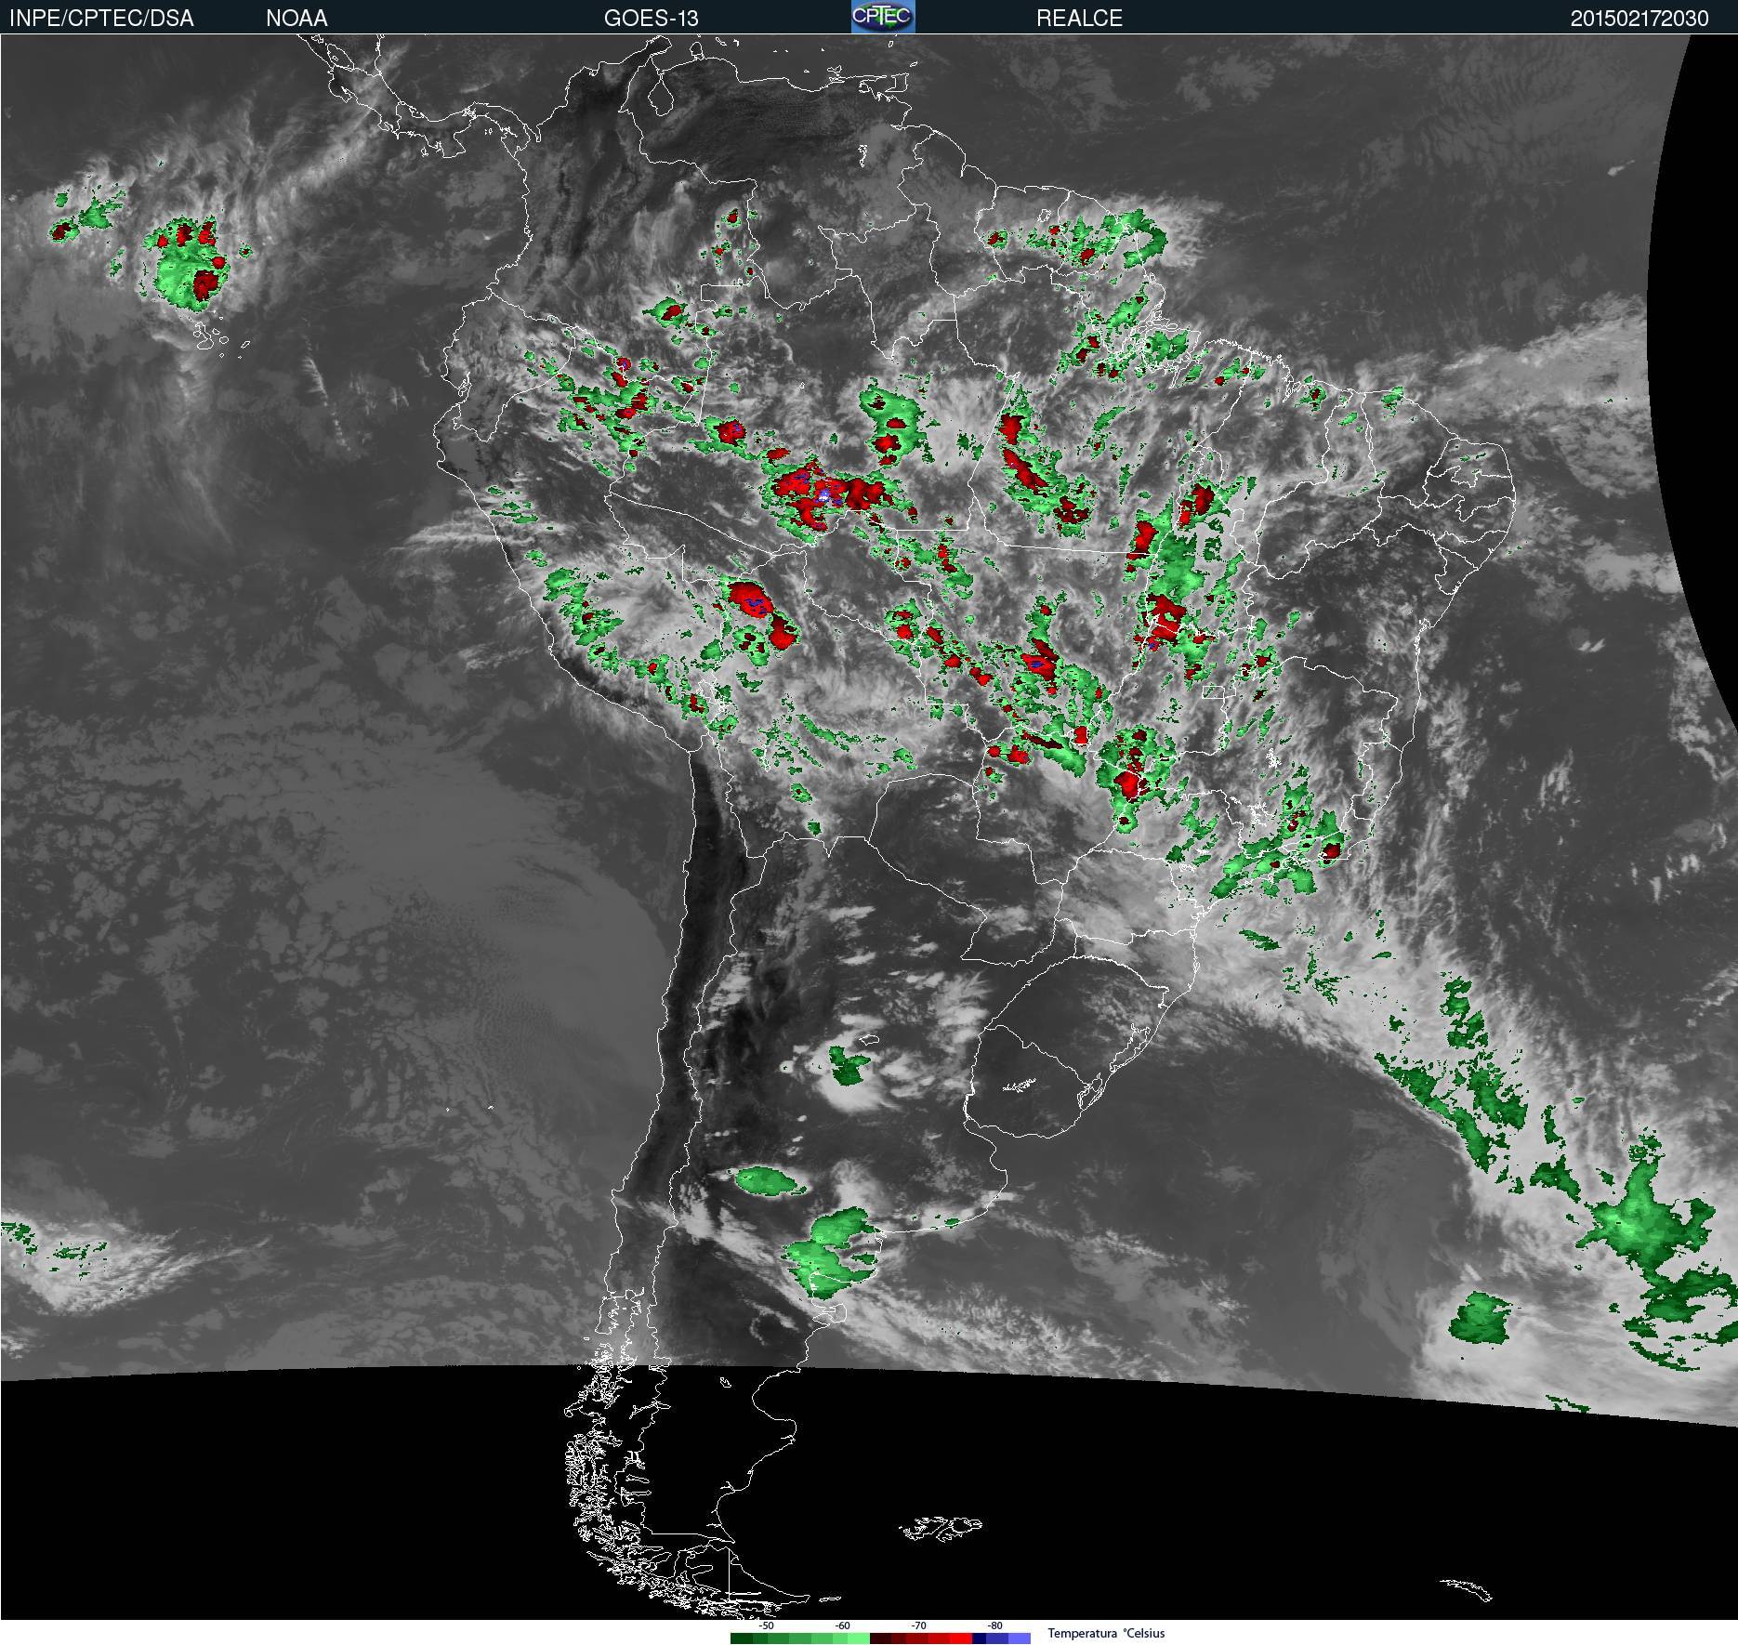Click the 201502172030 timestamp
The height and width of the screenshot is (1645, 1738).
1639,19
